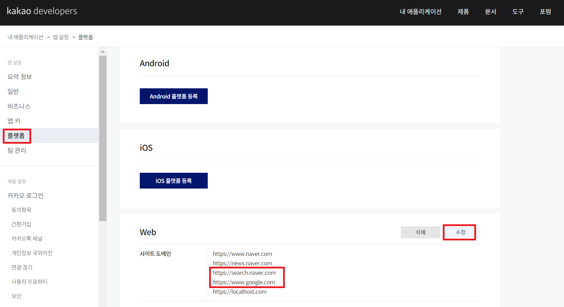
Task: Click the 앱 설정 sidebar group label
Action: click(14, 63)
